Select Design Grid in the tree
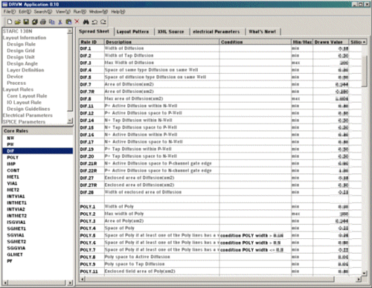 coord(21,51)
